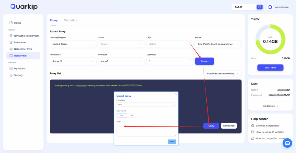296x153 pixels.
Task: Click Import in the dialog
Action: 172,141
